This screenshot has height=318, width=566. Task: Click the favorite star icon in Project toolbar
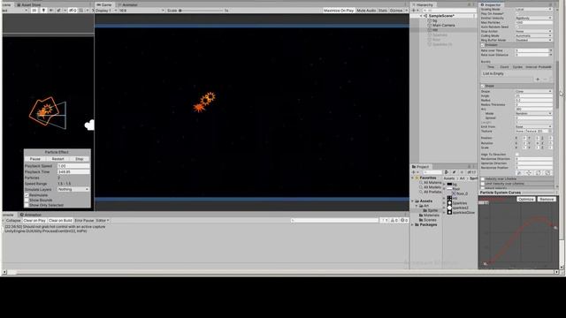coord(462,172)
